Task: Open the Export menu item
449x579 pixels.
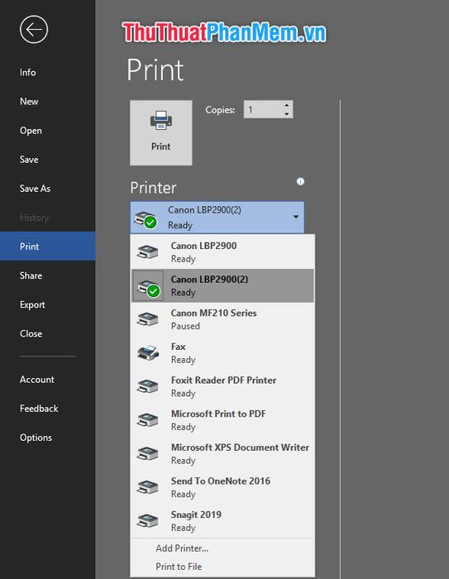Action: tap(32, 304)
